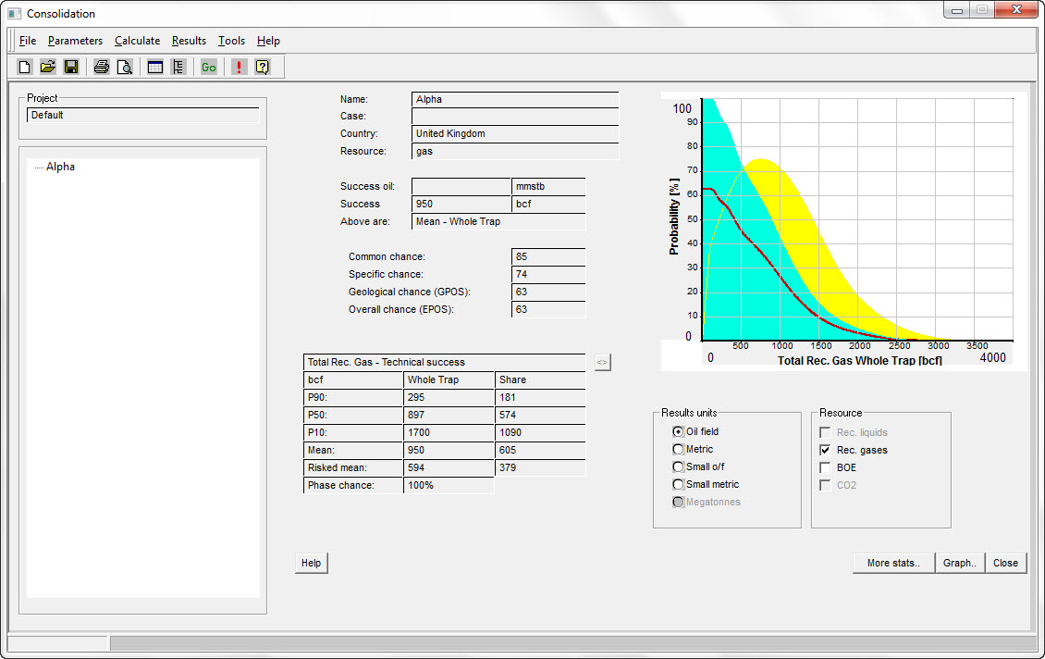Open the Calculate menu
This screenshot has width=1045, height=659.
[137, 41]
